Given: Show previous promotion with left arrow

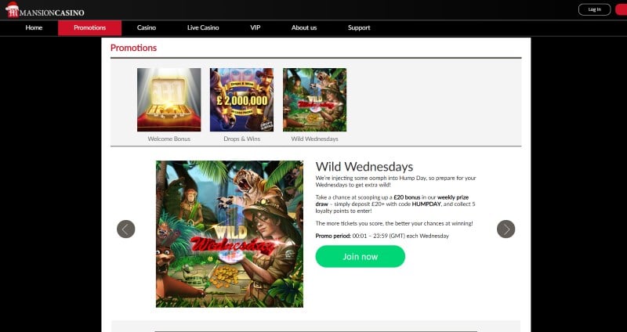Looking at the screenshot, I should coord(126,229).
